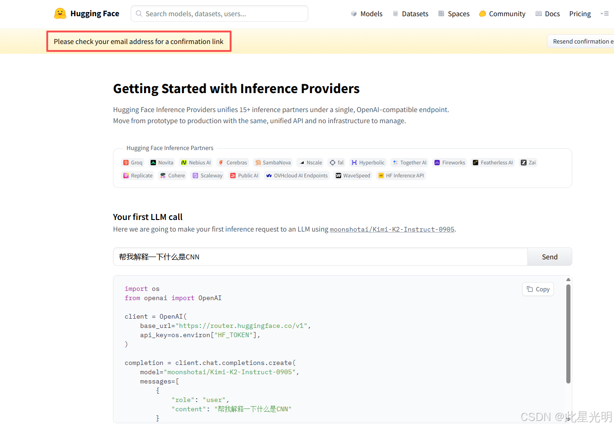Click the Groq provider icon

[x=126, y=163]
